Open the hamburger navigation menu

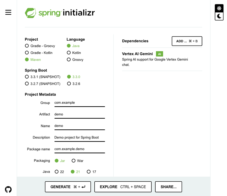click(8, 12)
